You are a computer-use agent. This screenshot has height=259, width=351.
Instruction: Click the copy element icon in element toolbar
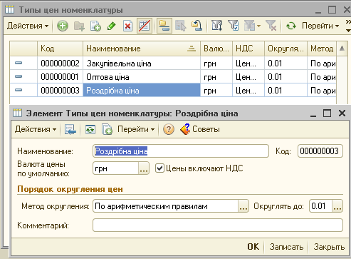point(107,129)
